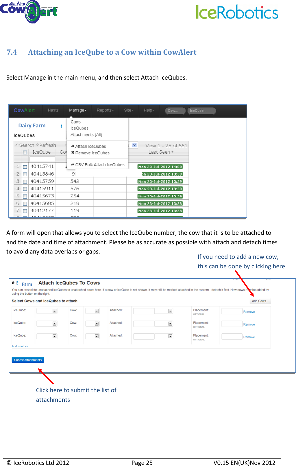Choose Remove IceQubes from the Manage menu

click(x=92, y=153)
